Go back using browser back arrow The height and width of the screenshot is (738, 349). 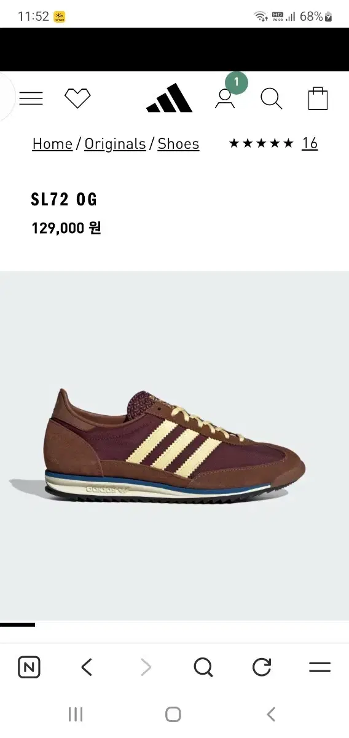tap(87, 667)
